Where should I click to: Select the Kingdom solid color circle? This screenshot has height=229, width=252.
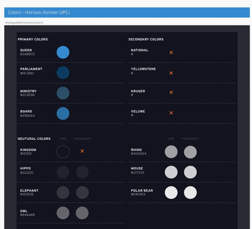click(x=63, y=152)
